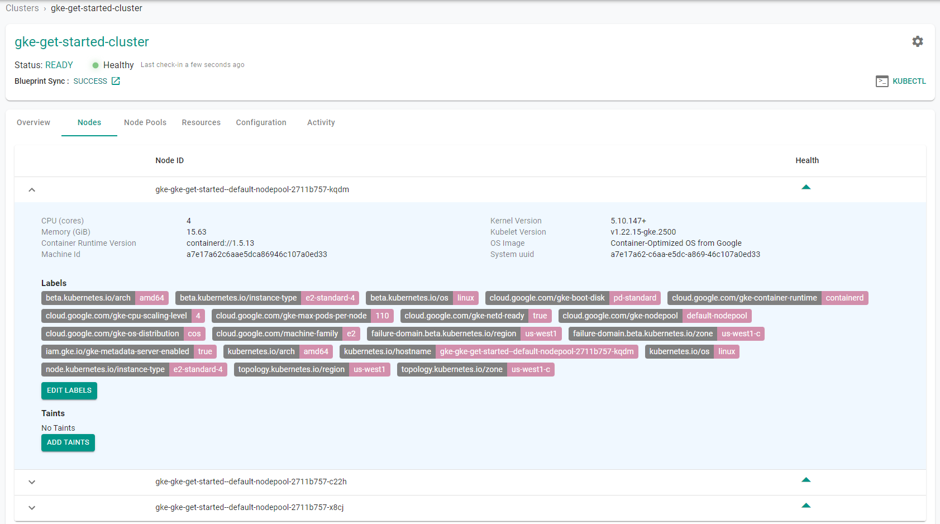The height and width of the screenshot is (524, 940).
Task: Click the READY status text
Action: (59, 65)
